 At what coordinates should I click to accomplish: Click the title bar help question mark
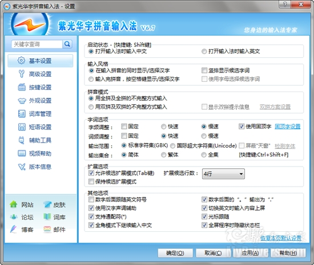pyautogui.click(x=285, y=5)
